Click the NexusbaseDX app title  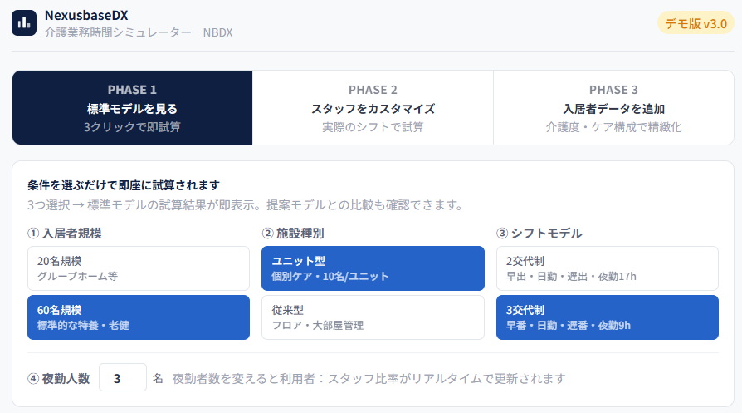86,15
